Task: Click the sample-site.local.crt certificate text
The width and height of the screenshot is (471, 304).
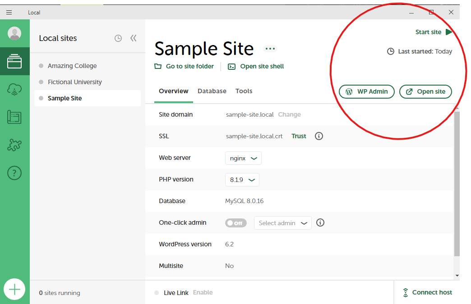Action: point(254,136)
